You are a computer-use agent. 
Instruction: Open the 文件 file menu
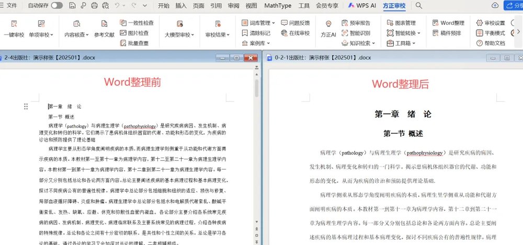[9, 5]
